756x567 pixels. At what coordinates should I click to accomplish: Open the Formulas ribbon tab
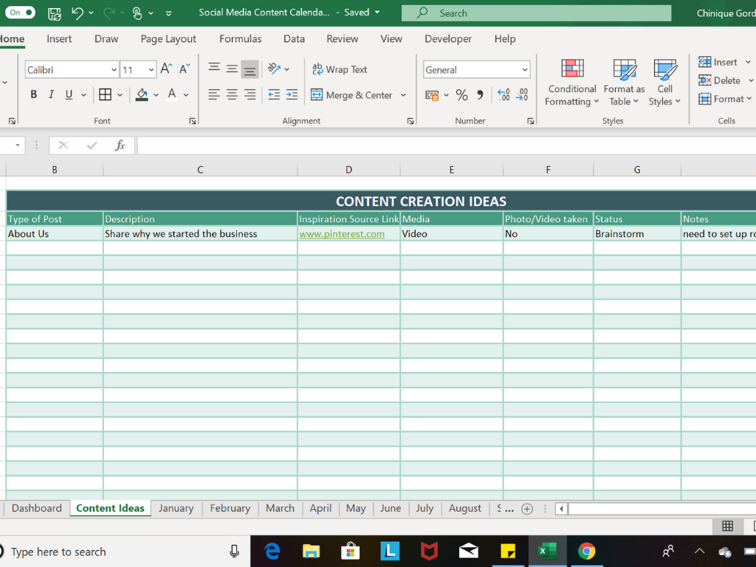coord(240,38)
